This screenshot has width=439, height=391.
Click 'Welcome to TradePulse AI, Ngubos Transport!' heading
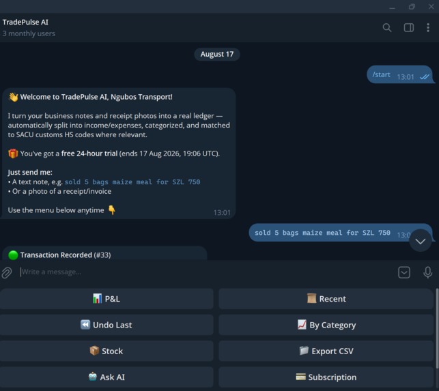pos(96,97)
